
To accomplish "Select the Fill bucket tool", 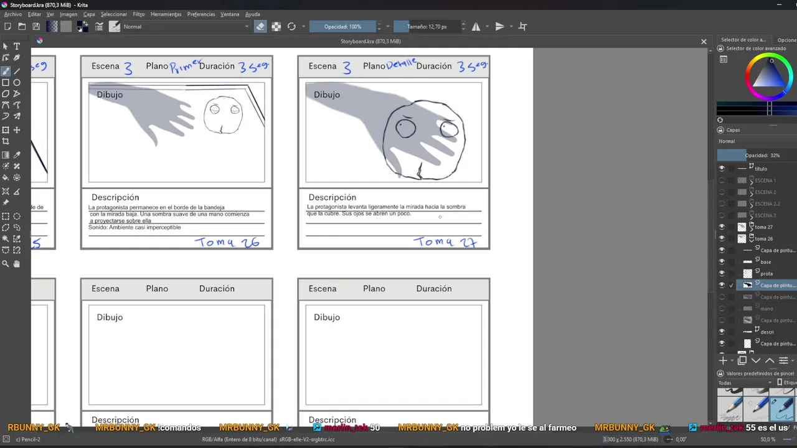I will tap(6, 177).
